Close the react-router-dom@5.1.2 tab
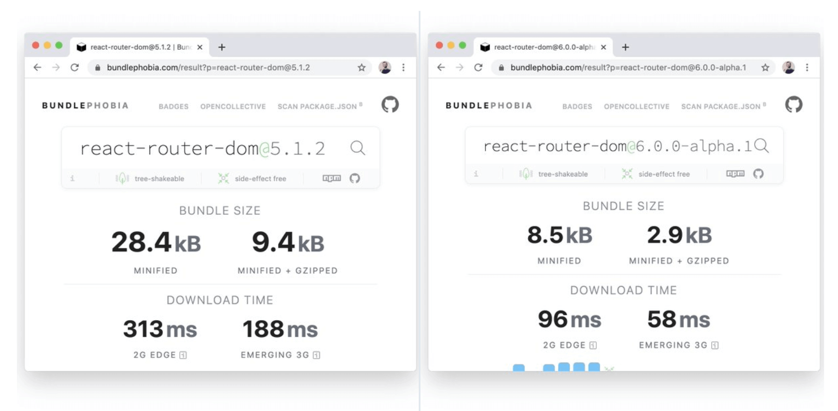The image size is (838, 411). pyautogui.click(x=200, y=47)
